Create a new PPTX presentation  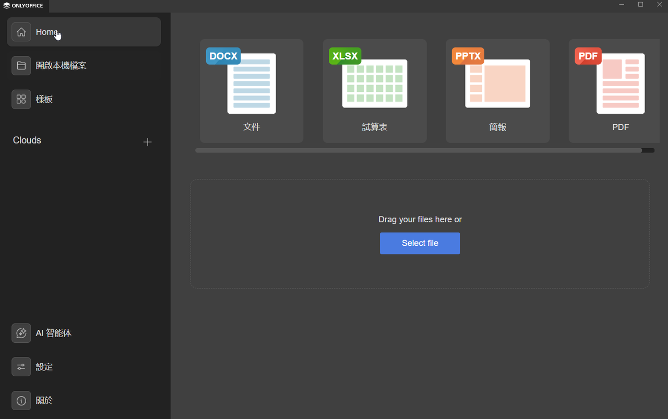click(498, 91)
